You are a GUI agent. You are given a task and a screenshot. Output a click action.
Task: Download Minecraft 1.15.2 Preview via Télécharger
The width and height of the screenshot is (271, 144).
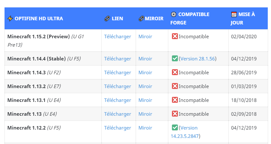point(118,37)
